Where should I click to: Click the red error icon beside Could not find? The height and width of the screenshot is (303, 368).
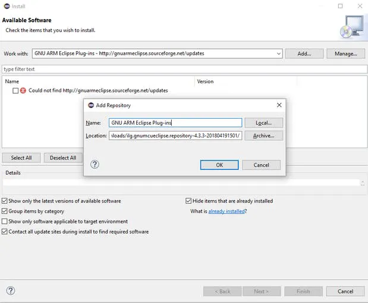click(23, 90)
